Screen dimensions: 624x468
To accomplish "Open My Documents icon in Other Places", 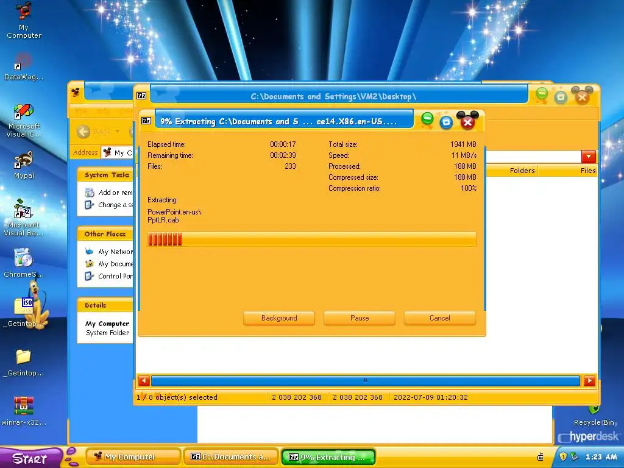I will tap(90, 264).
